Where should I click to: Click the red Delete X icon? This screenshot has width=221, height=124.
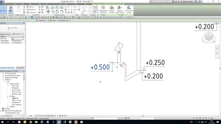tap(71, 12)
